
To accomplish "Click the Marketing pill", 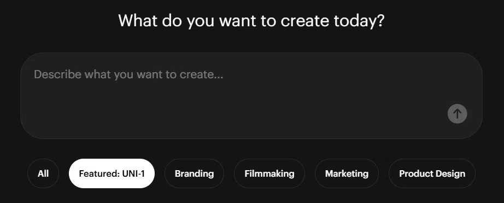I will 347,173.
